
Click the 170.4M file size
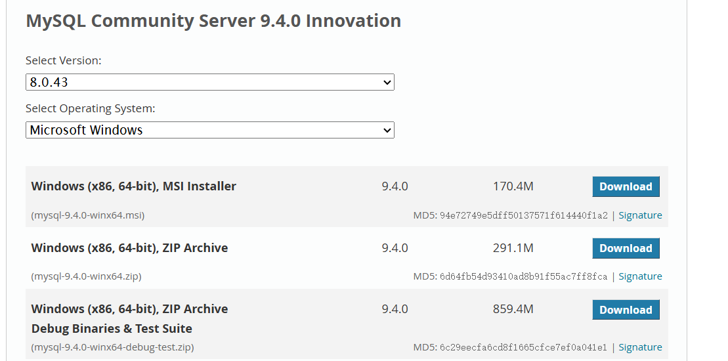(513, 186)
